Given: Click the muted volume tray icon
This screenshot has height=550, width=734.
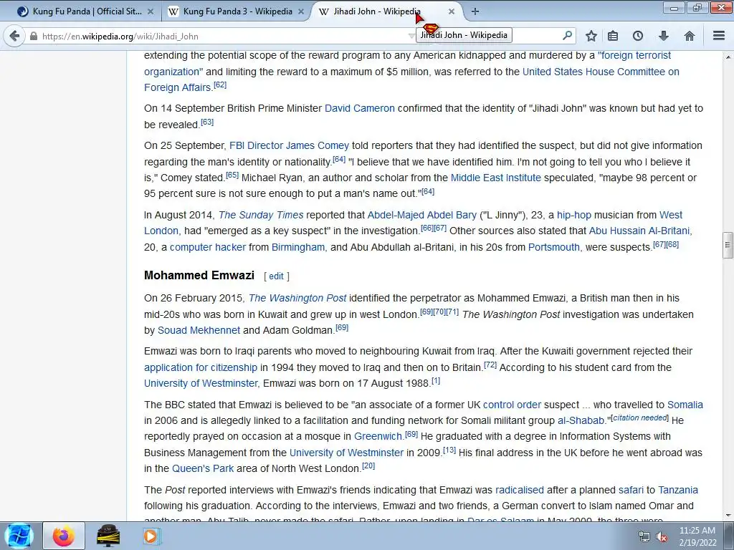Looking at the screenshot, I should pyautogui.click(x=662, y=537).
